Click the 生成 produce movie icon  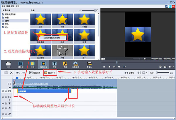point(89,65)
